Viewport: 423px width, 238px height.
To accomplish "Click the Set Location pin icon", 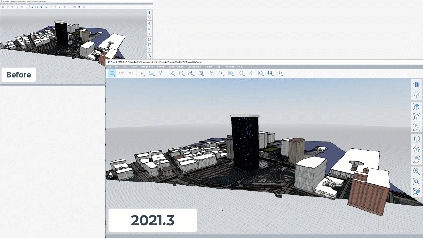I will 211,73.
